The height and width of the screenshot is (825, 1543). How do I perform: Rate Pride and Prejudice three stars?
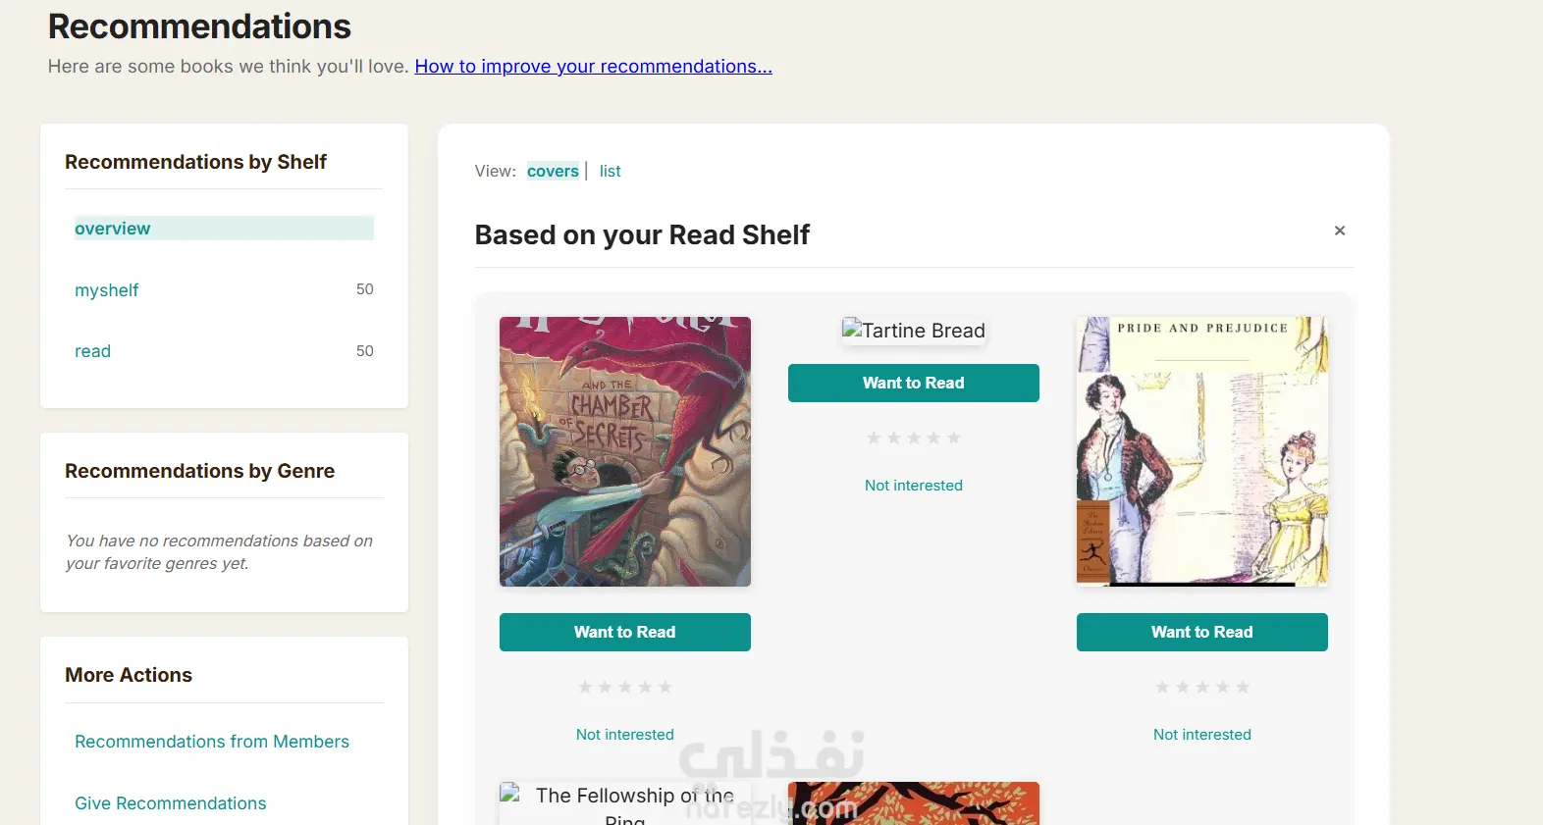1202,688
